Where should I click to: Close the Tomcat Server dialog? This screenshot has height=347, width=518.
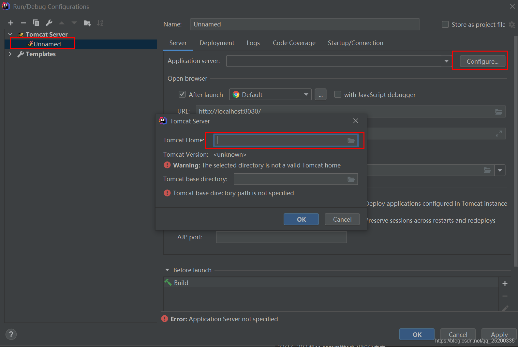(x=356, y=121)
